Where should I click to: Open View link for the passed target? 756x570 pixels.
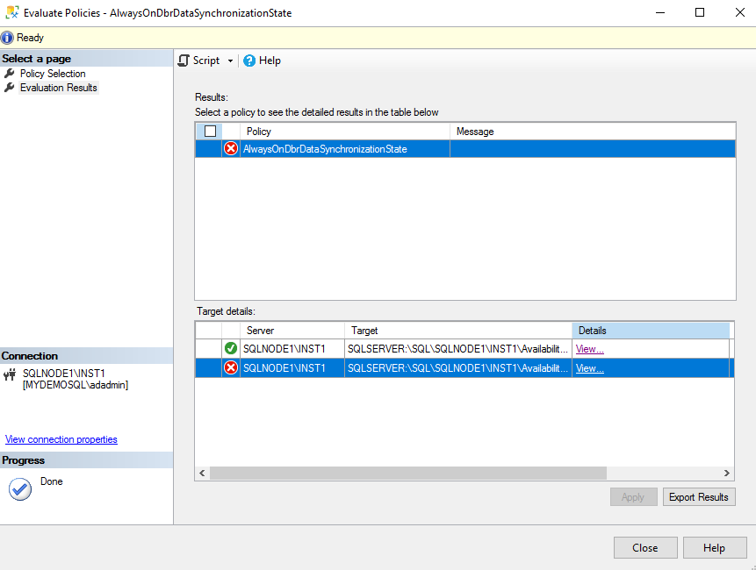[589, 349]
